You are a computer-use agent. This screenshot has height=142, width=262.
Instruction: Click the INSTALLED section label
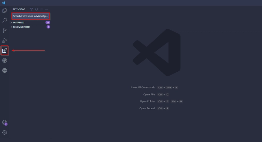(19, 22)
